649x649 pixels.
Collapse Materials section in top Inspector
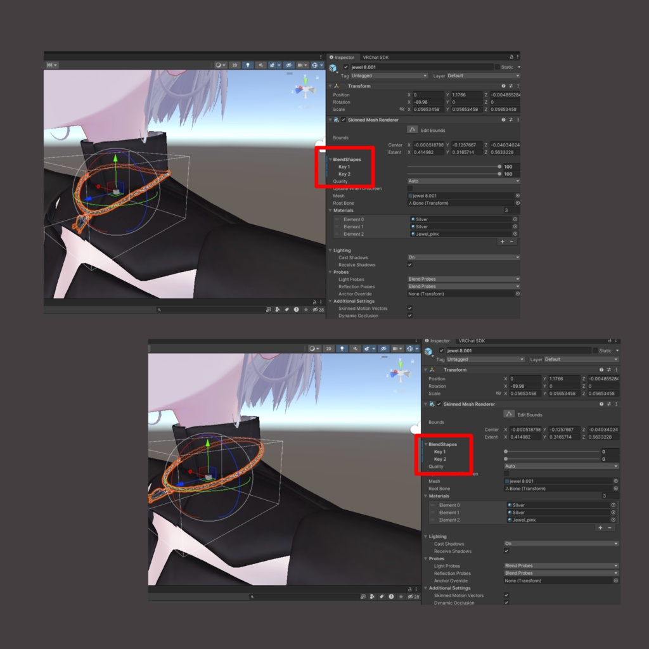point(330,210)
